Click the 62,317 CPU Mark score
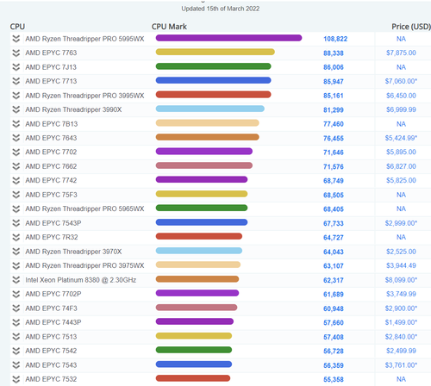Screen dimensions: 431x386 (x=334, y=280)
